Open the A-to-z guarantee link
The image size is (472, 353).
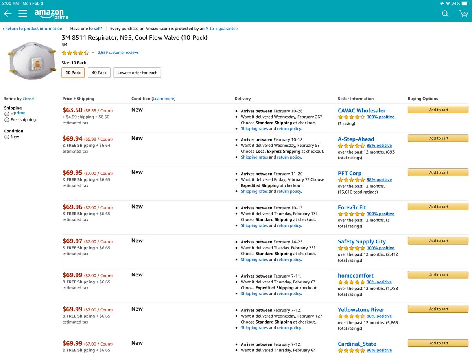(x=221, y=29)
